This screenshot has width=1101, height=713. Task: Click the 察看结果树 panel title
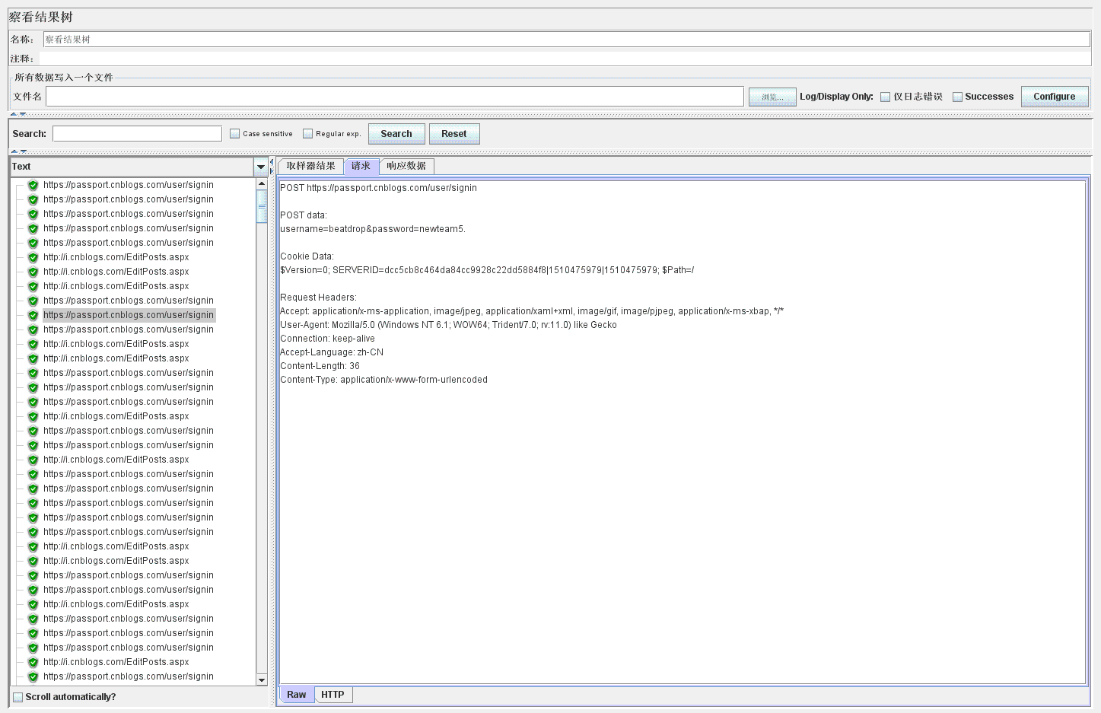point(41,18)
